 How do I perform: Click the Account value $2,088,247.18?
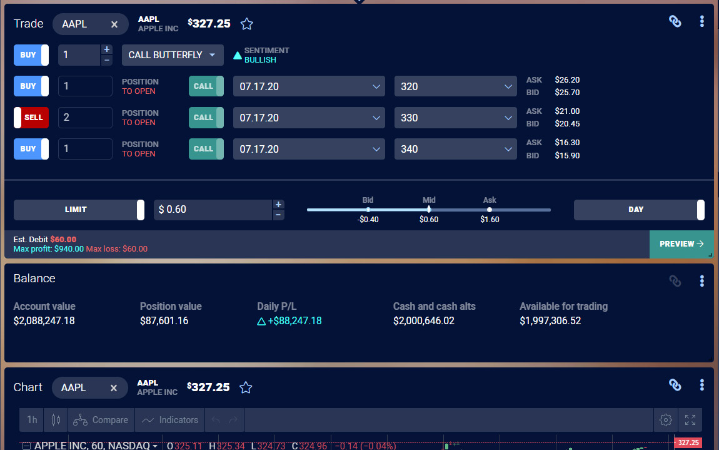(x=44, y=321)
